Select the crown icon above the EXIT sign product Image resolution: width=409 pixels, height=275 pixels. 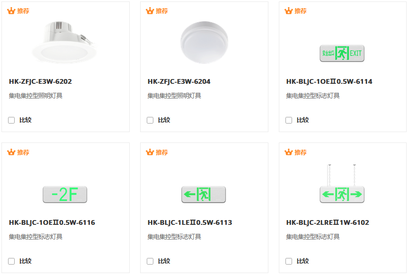(x=288, y=11)
